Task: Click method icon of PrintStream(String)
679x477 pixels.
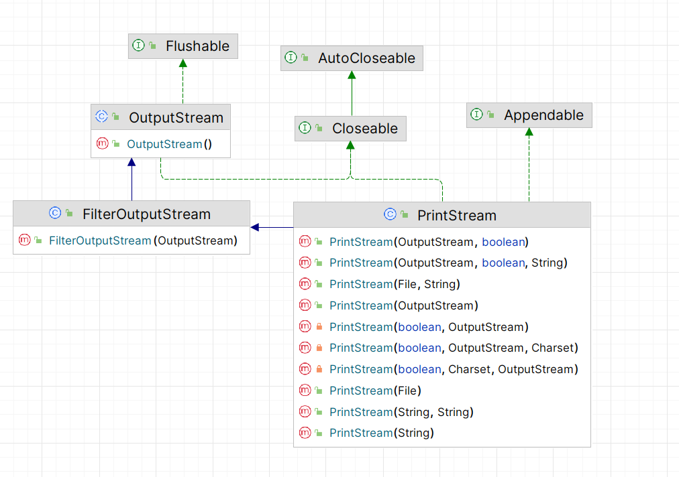Action: 305,433
